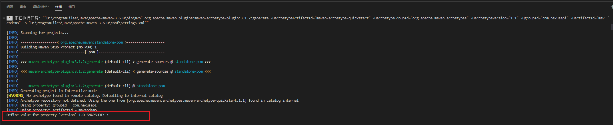The width and height of the screenshot is (613, 125).
Task: Click the terminal vertical scrollbar thumb
Action: pos(612,27)
